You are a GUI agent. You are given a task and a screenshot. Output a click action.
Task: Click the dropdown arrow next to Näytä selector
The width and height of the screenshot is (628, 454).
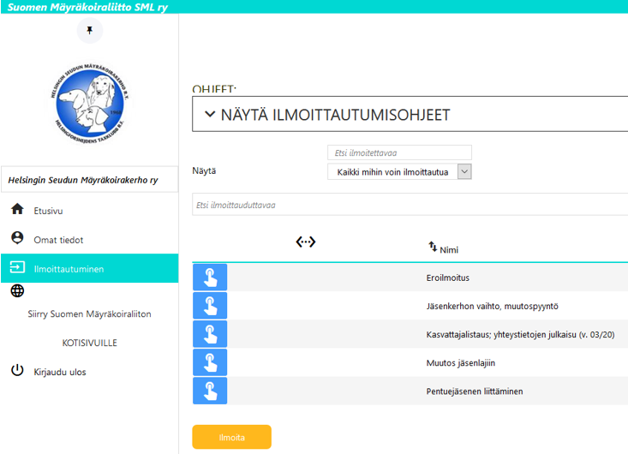(x=464, y=172)
